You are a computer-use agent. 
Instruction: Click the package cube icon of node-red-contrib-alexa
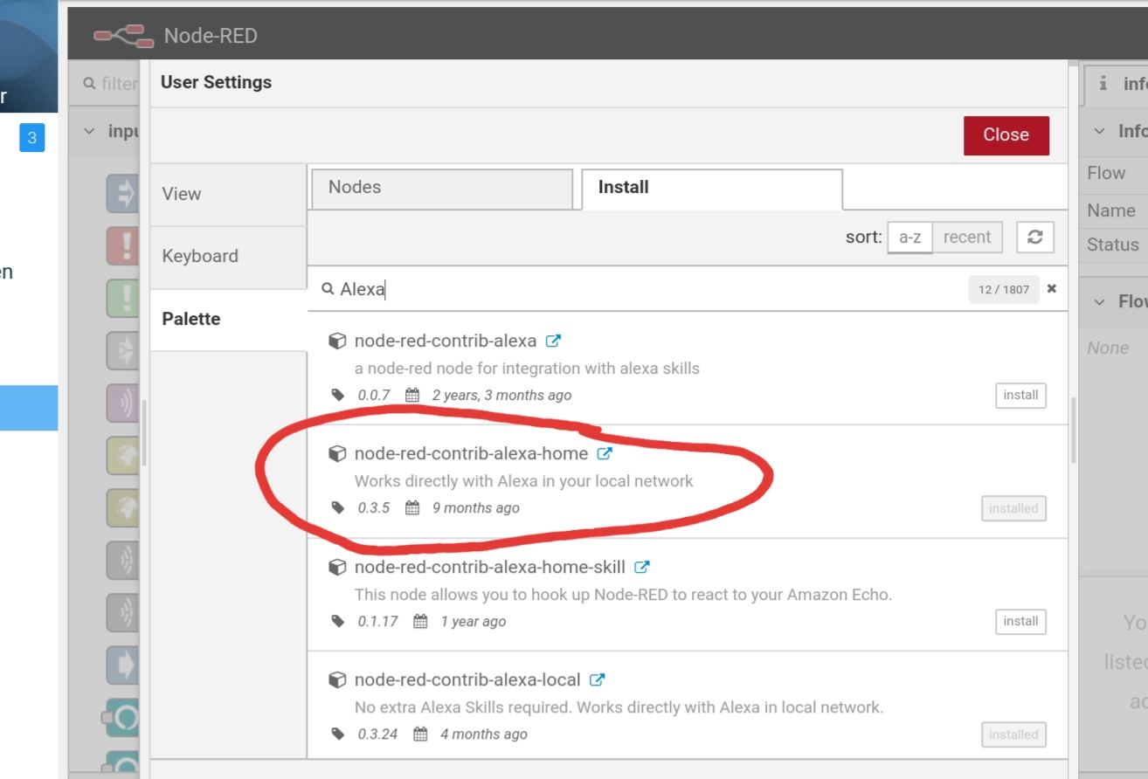(x=336, y=341)
